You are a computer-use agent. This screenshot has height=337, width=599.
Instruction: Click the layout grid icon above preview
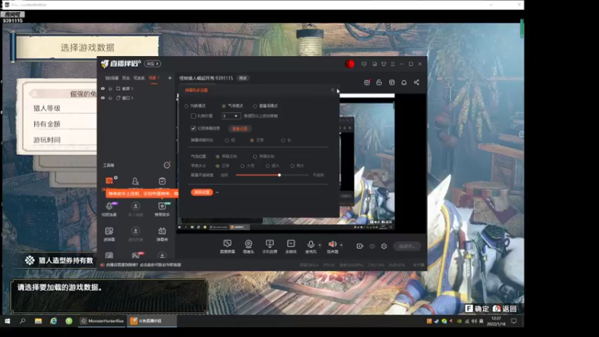(x=392, y=82)
